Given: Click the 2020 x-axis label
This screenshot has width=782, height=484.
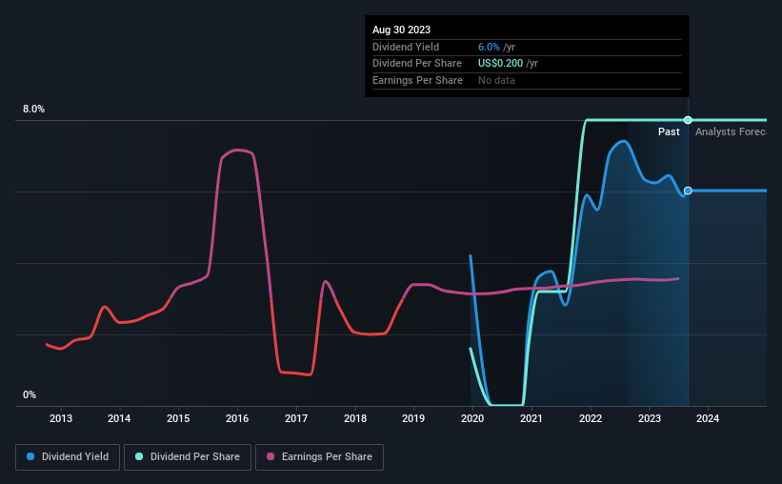Looking at the screenshot, I should 472,418.
